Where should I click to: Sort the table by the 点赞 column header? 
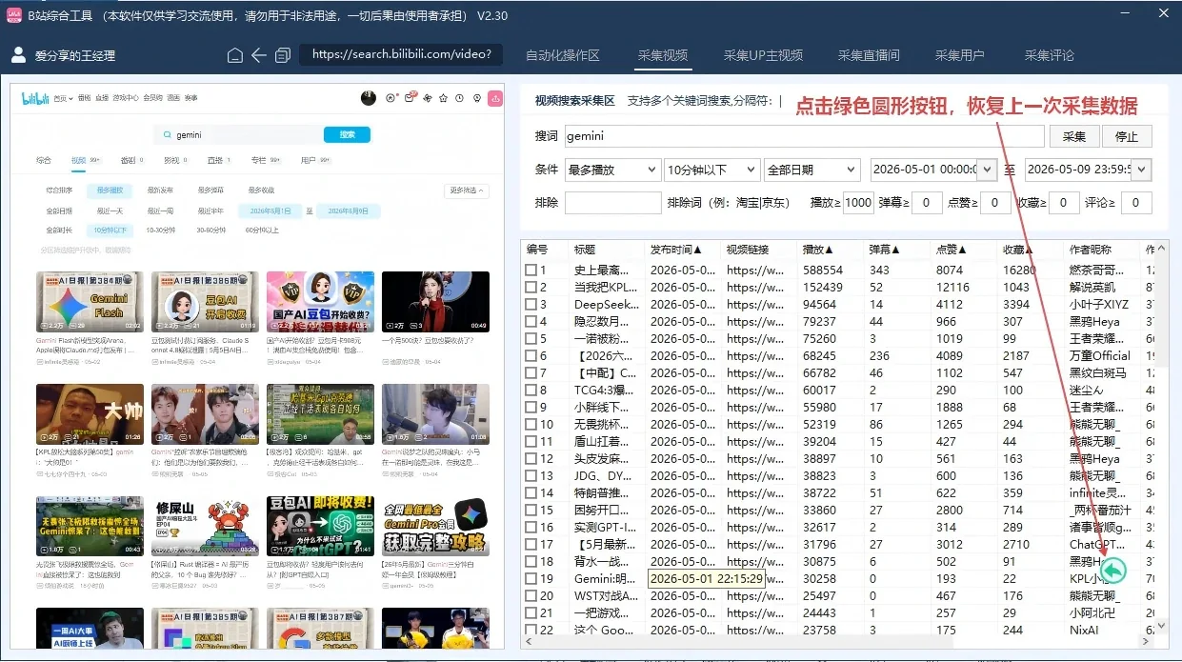pyautogui.click(x=952, y=250)
